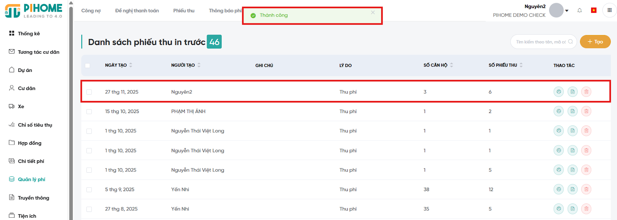Focus the search by name input field

(x=541, y=42)
